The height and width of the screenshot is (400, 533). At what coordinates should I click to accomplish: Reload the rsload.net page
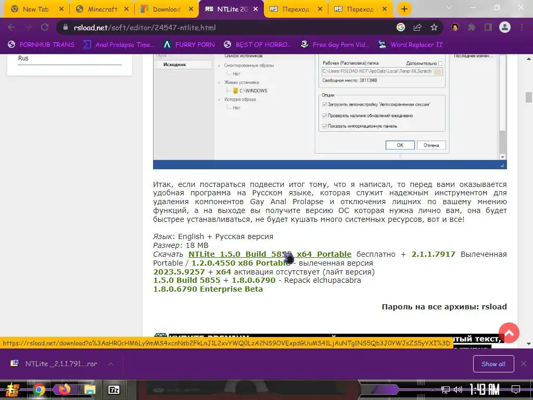click(45, 28)
